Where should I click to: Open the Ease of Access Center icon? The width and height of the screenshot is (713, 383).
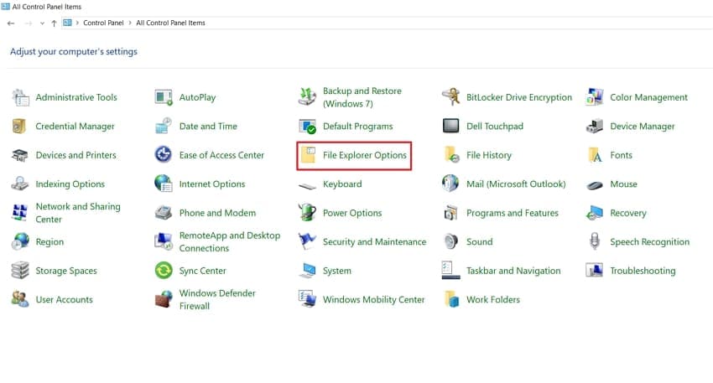click(x=164, y=155)
